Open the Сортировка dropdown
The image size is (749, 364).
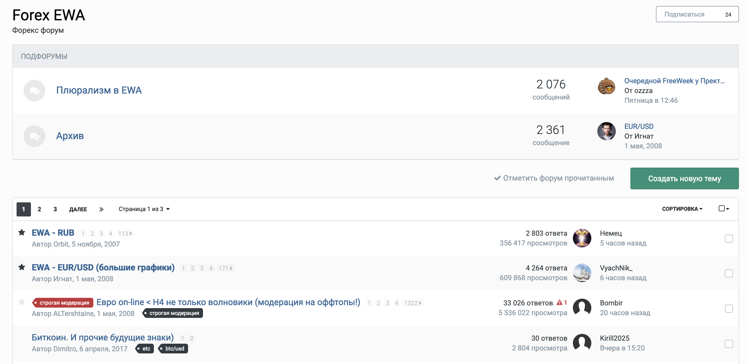click(682, 209)
